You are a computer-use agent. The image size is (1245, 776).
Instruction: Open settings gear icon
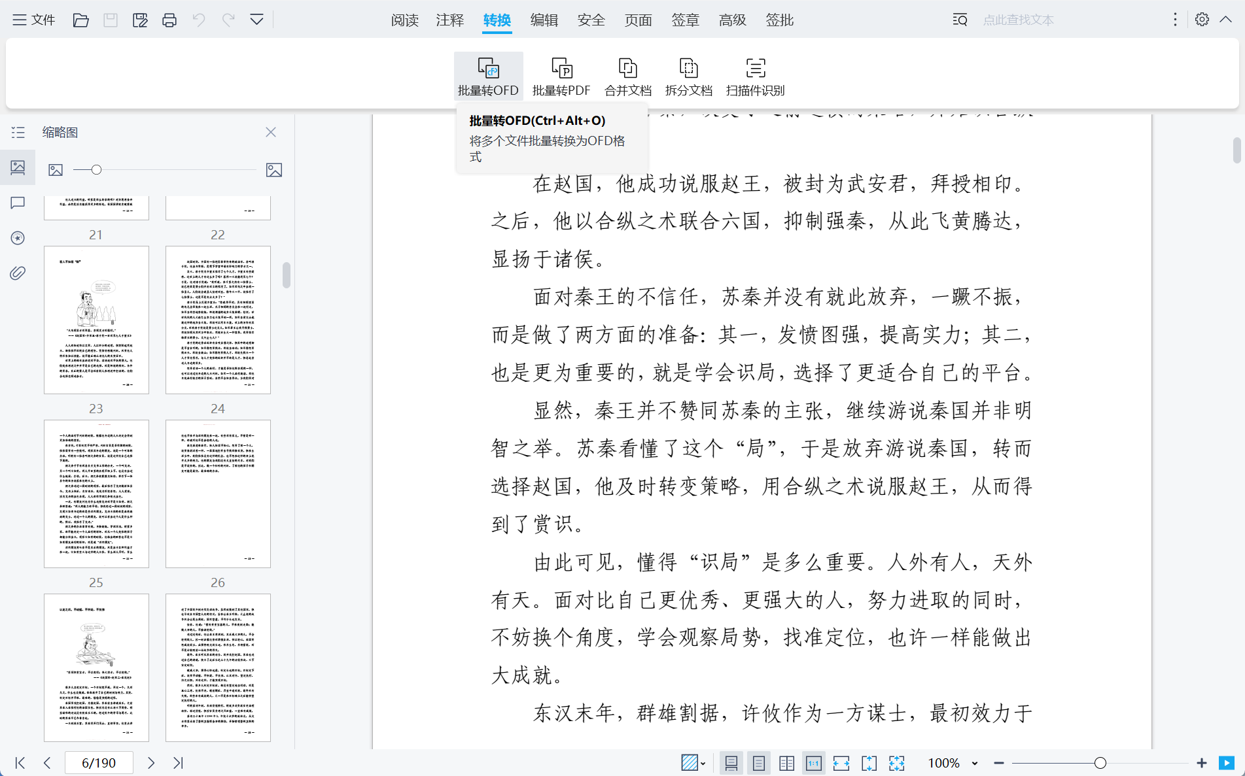1202,20
